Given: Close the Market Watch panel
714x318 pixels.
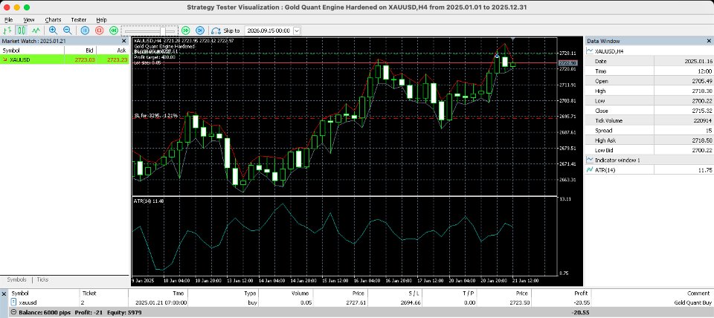Looking at the screenshot, I should click(124, 41).
